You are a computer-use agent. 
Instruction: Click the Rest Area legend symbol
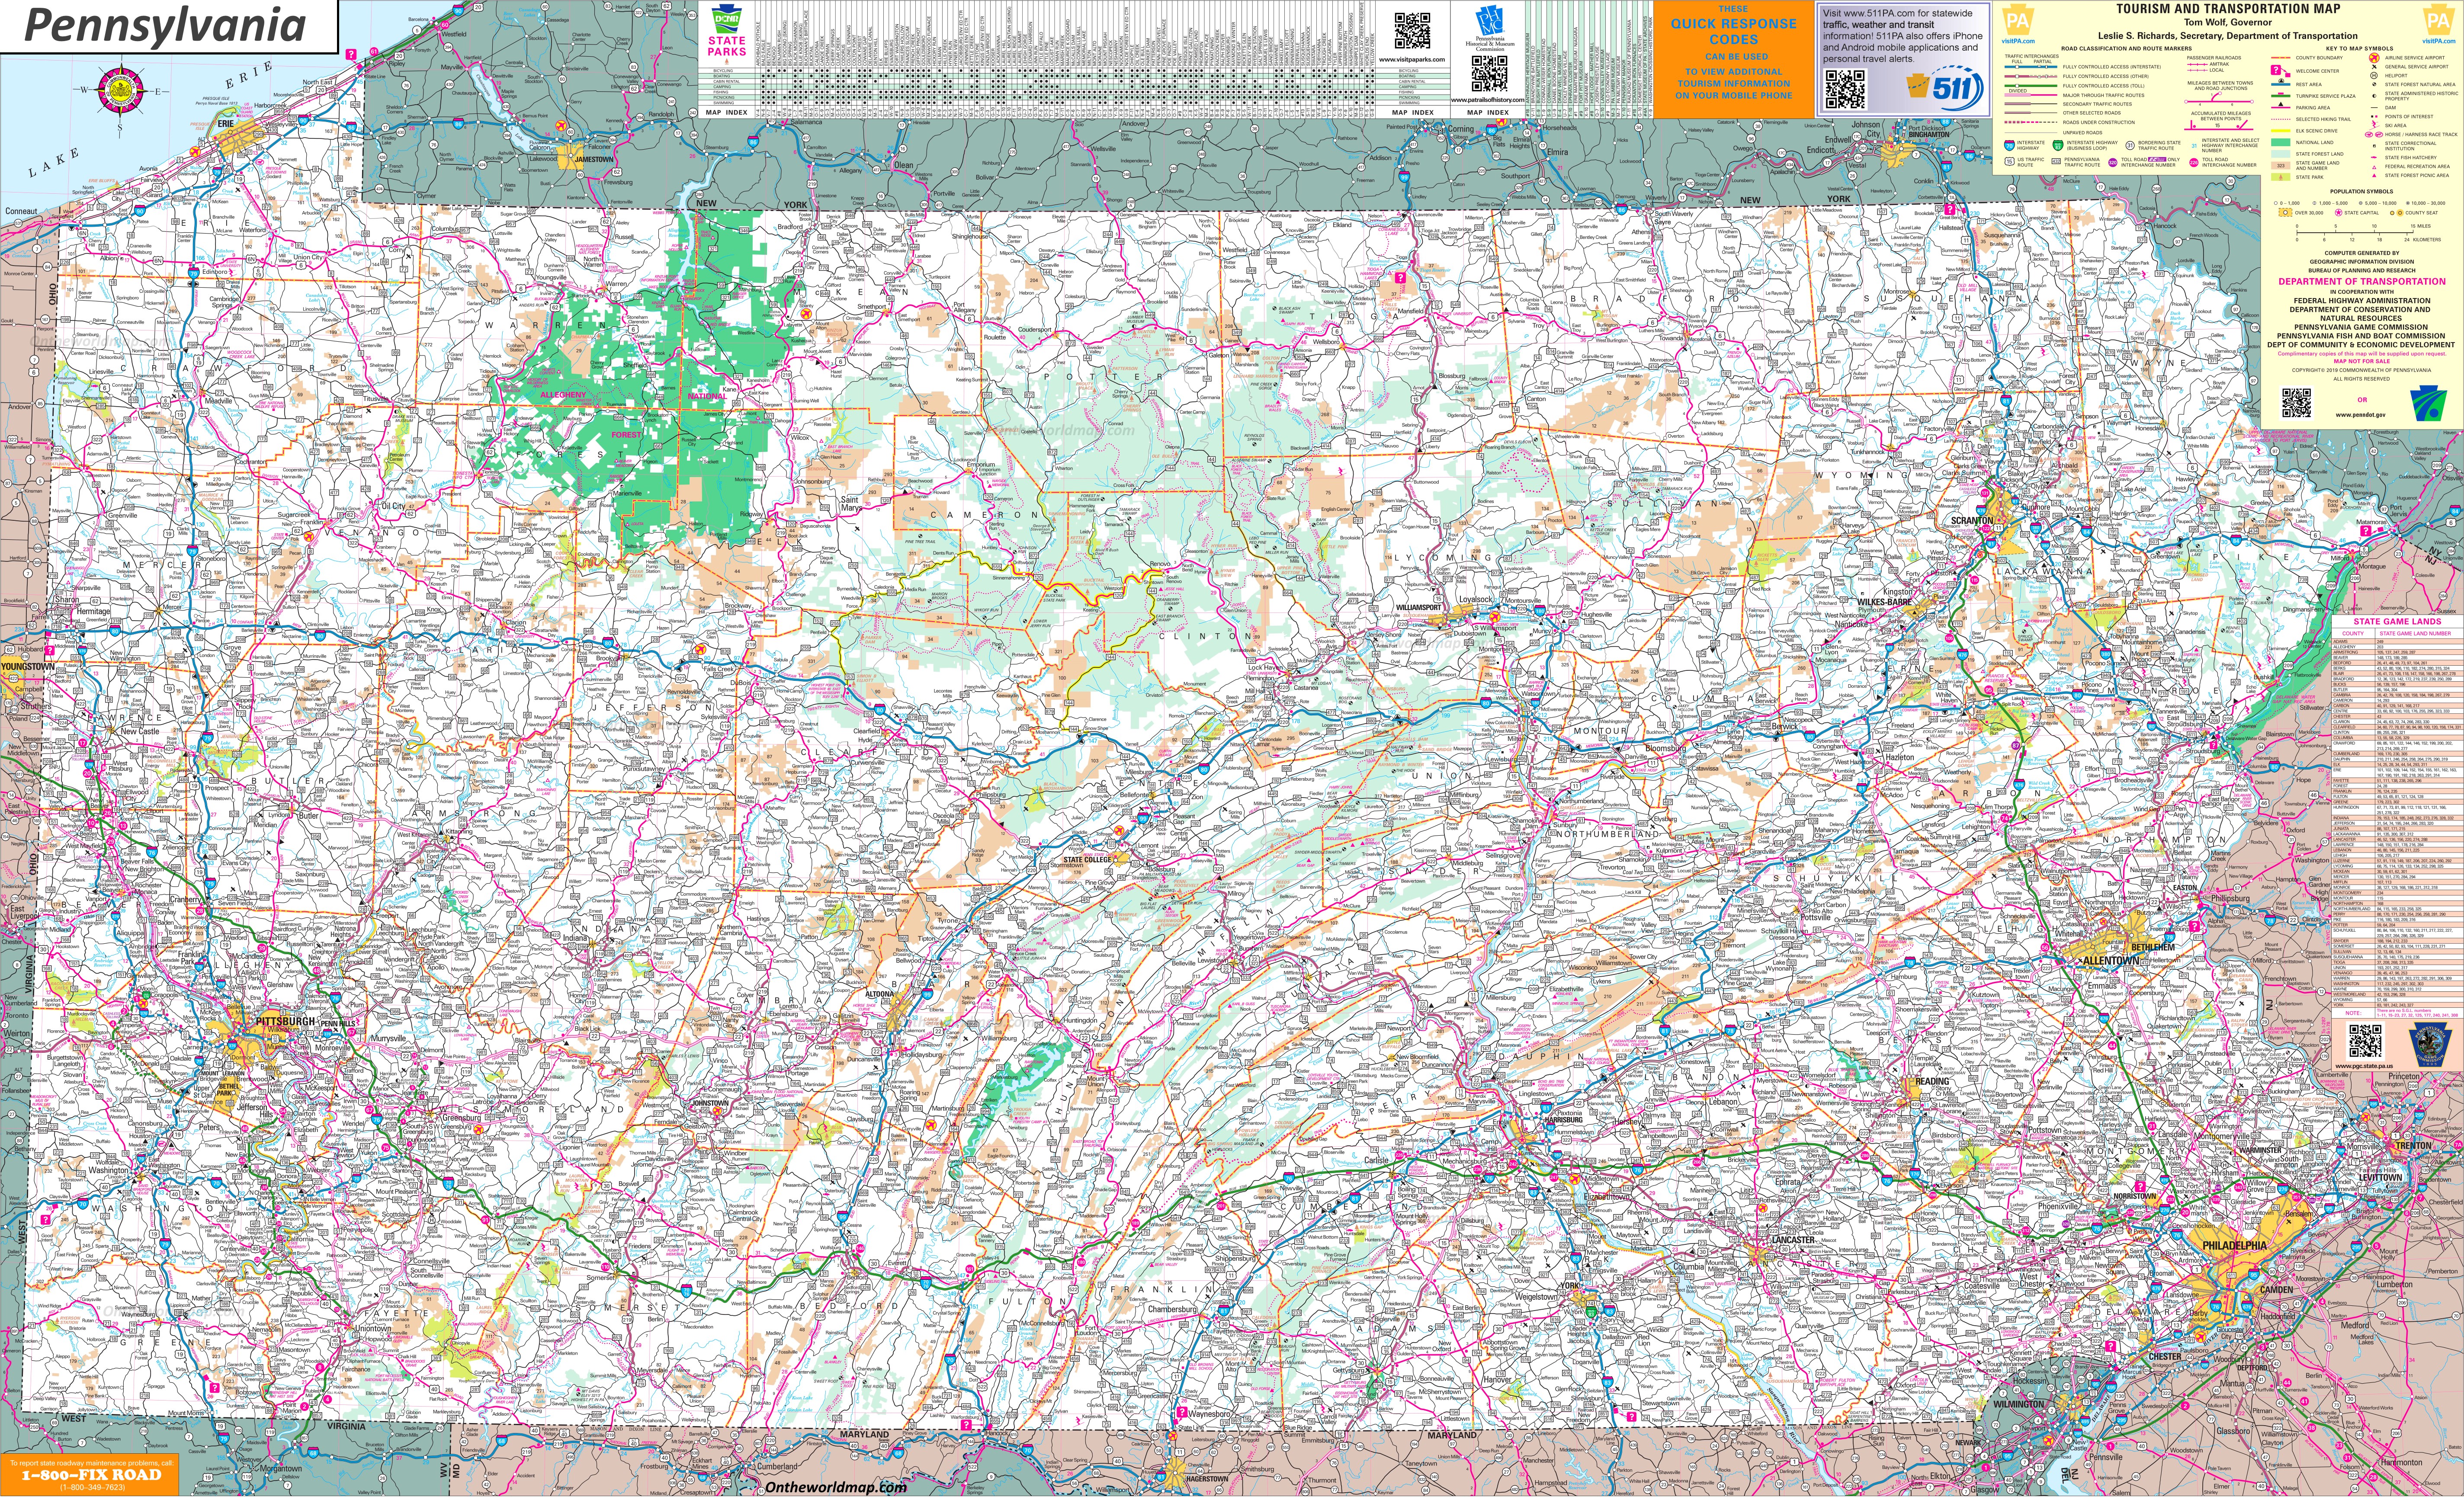pos(2281,82)
